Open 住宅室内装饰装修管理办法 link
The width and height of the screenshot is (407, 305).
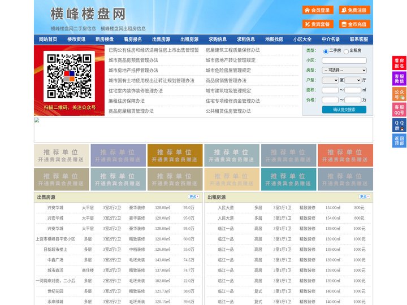pyautogui.click(x=136, y=91)
